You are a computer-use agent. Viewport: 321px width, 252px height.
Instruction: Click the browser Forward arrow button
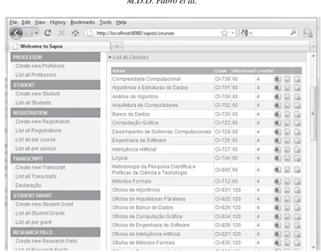tap(28, 33)
